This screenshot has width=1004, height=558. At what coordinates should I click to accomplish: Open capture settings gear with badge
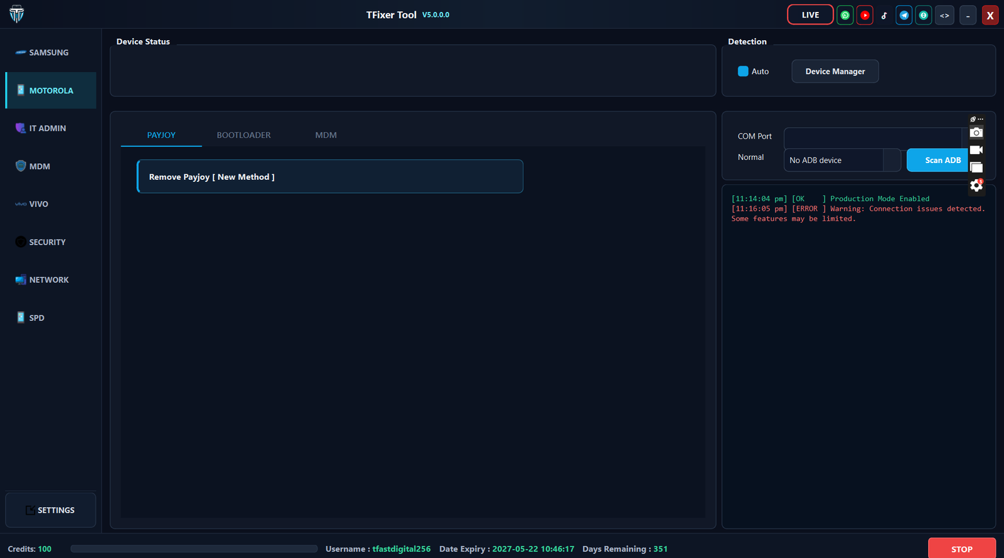pos(976,185)
